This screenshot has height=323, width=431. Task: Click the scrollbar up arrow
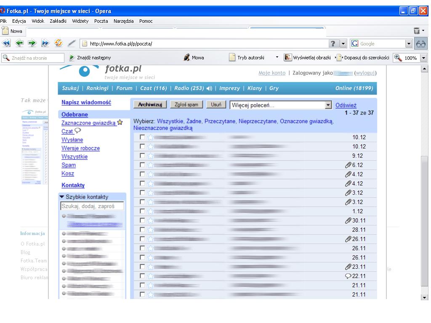[424, 69]
